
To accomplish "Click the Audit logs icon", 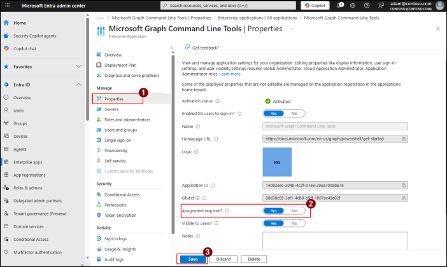I will click(99, 259).
